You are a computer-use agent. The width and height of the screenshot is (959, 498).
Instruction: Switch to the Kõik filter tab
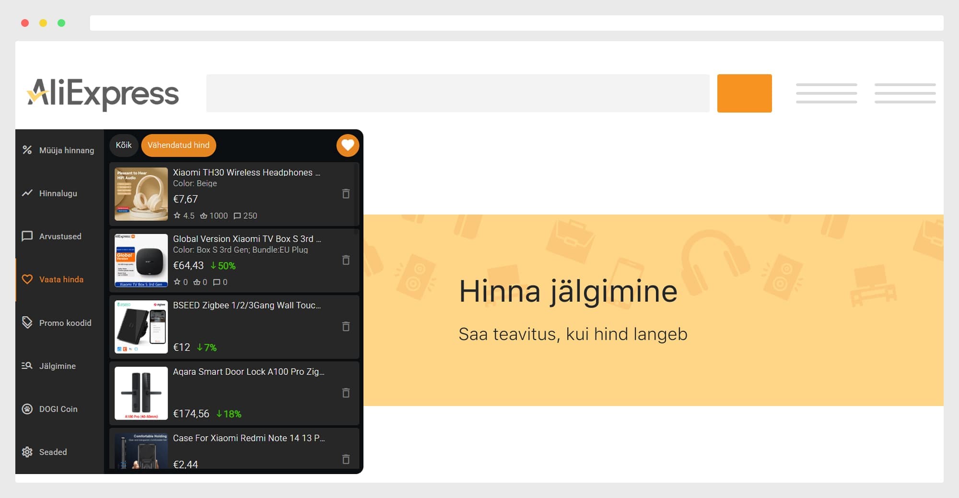124,145
